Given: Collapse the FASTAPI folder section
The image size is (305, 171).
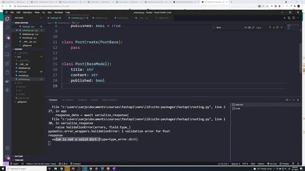Looking at the screenshot, I should tap(18, 49).
